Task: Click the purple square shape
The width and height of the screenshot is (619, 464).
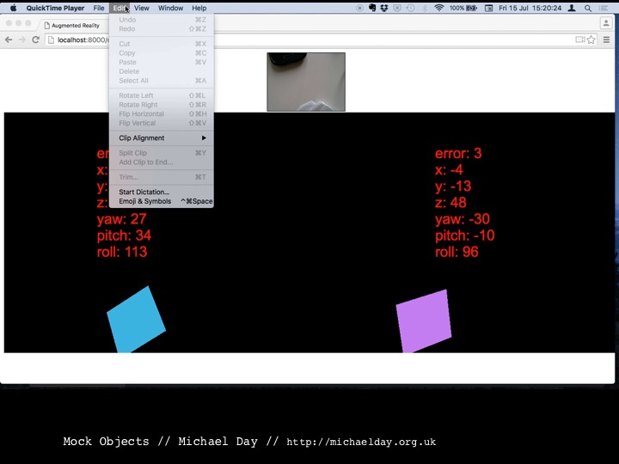Action: click(x=423, y=321)
